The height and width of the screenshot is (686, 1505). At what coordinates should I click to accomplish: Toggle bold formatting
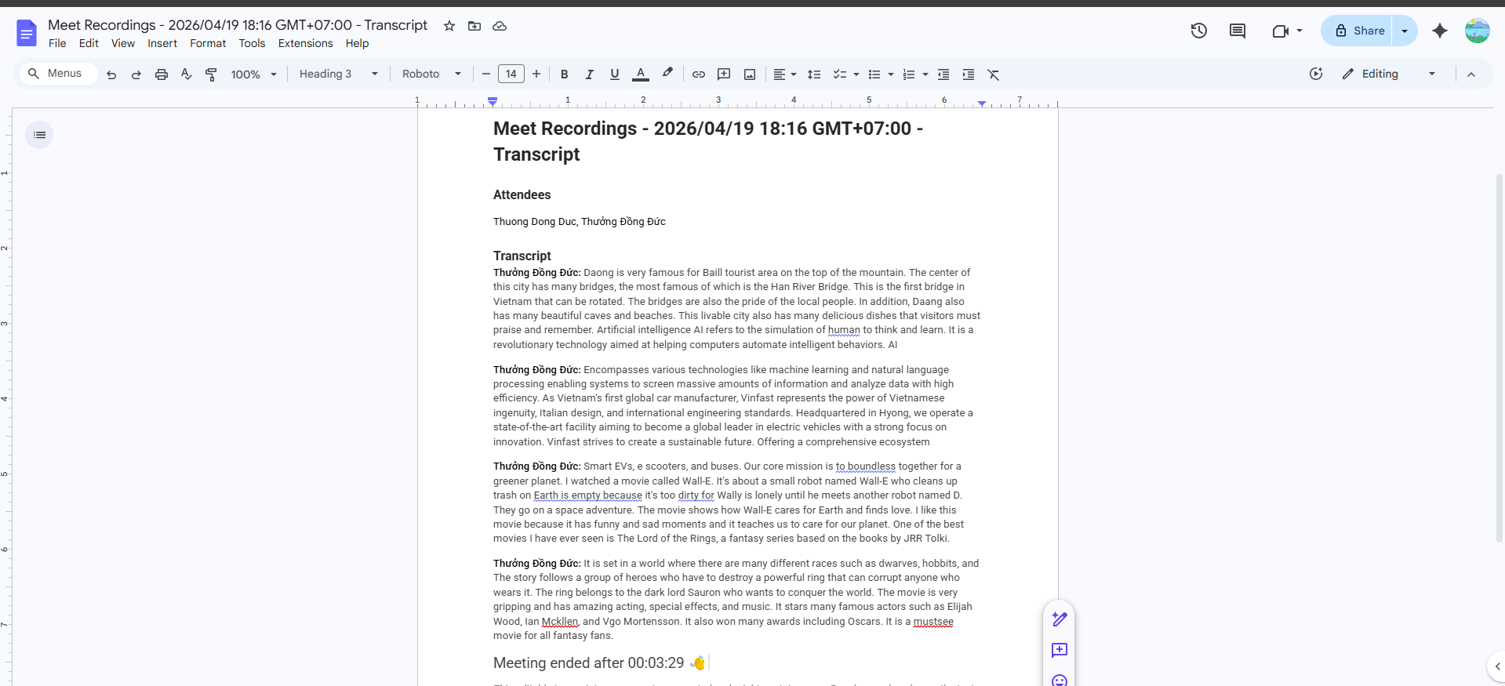coord(564,74)
